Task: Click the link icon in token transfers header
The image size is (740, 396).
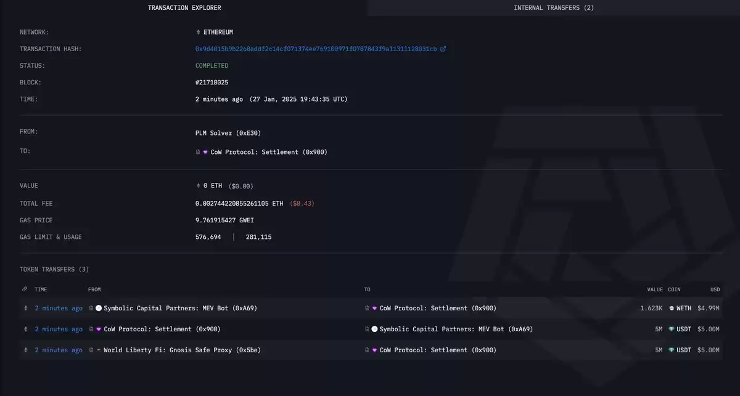Action: (25, 289)
